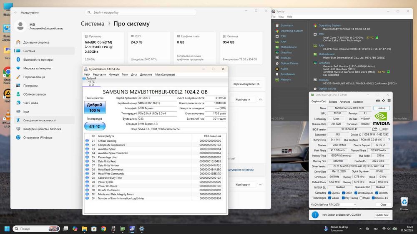Open the View menu in Speccy
Viewport: 417px width, 234px height.
click(281, 17)
